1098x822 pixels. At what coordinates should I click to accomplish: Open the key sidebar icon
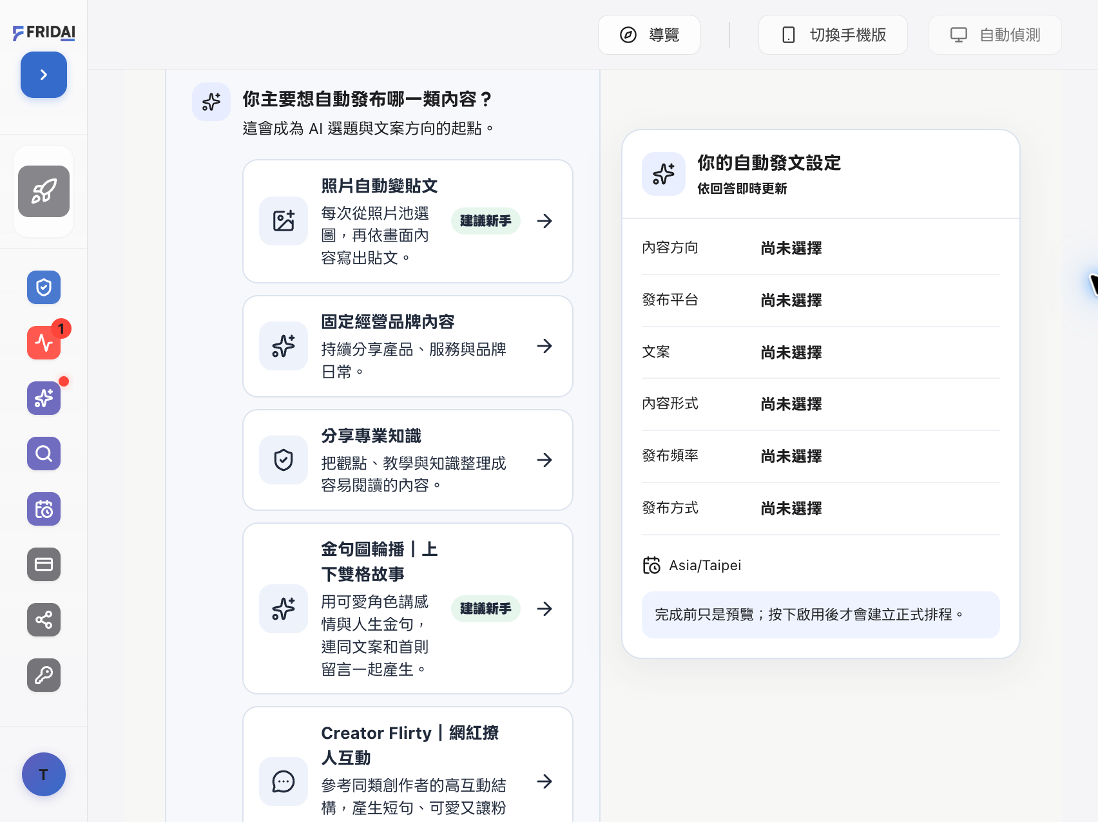pos(44,675)
